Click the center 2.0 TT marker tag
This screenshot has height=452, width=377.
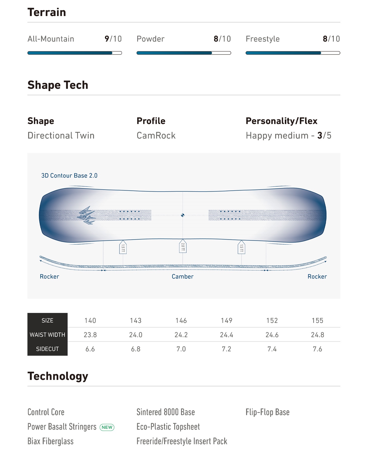pyautogui.click(x=183, y=247)
